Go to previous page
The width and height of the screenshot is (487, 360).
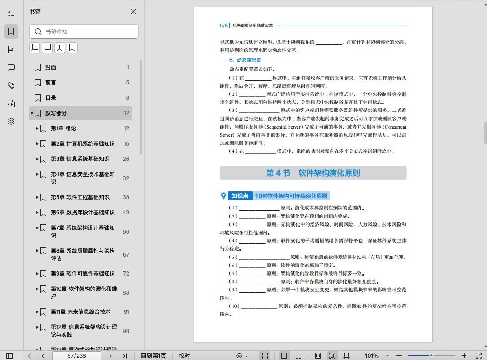point(43,356)
